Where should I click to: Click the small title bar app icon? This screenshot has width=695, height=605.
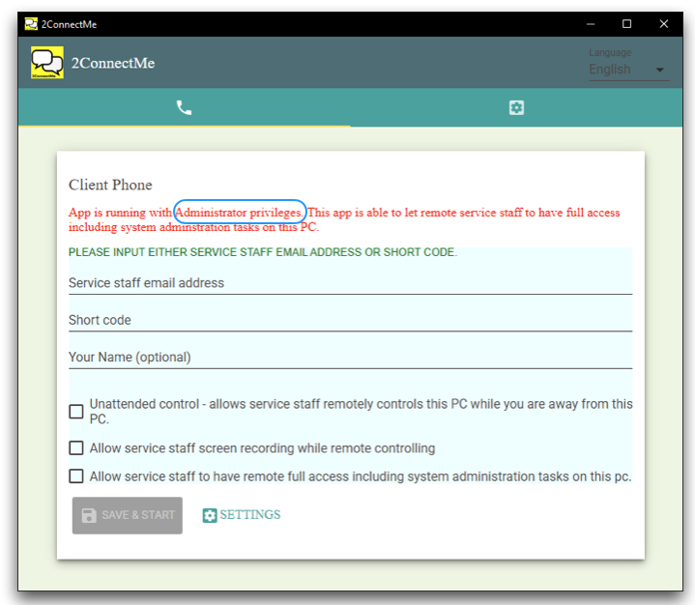(x=31, y=24)
